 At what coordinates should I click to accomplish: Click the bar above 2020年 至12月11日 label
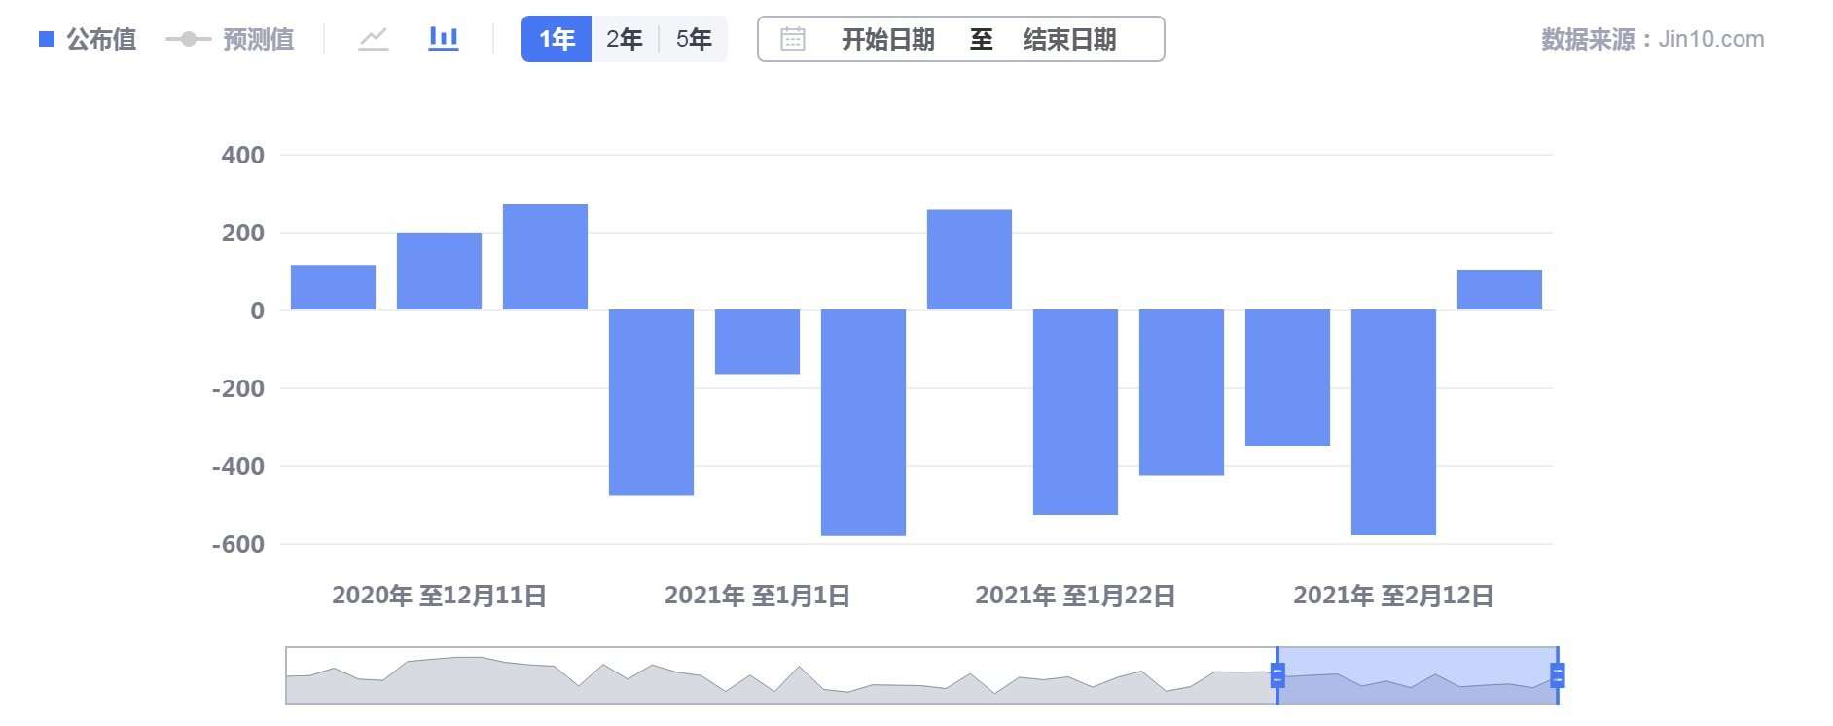coord(439,271)
